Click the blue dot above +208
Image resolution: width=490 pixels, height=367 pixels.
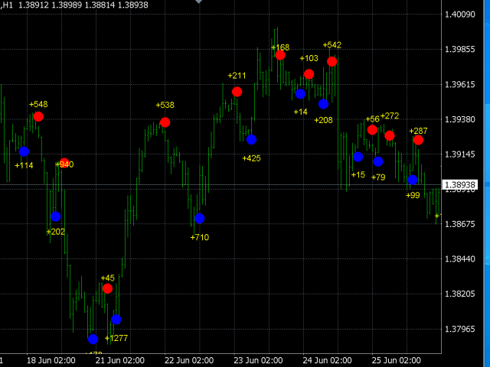pos(323,104)
